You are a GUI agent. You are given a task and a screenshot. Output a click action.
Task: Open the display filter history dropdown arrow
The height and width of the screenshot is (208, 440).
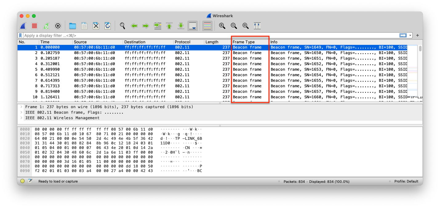[410, 36]
